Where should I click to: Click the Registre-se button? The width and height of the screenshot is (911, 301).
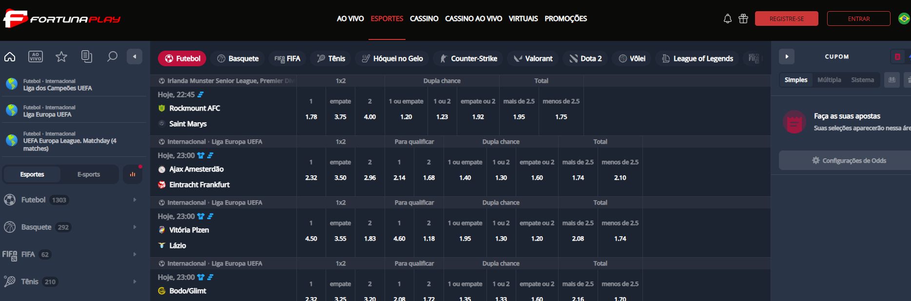pyautogui.click(x=787, y=19)
